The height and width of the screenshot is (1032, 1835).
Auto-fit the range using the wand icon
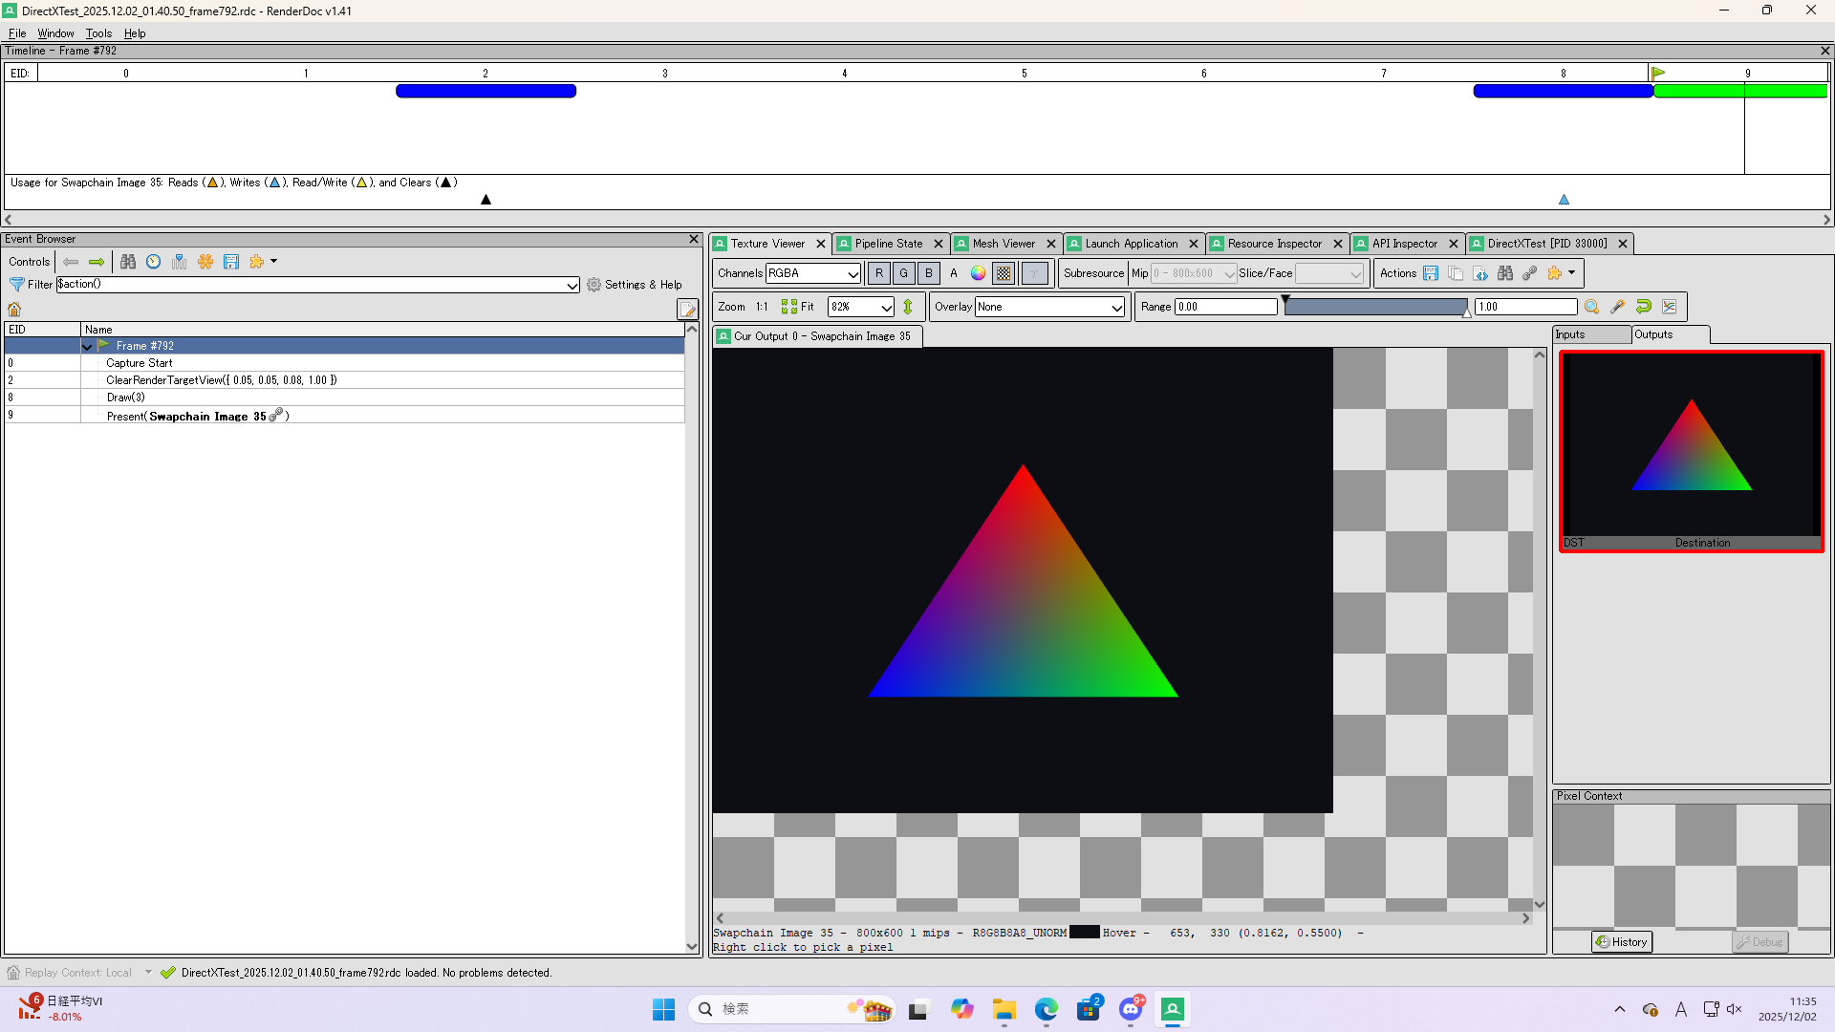coord(1617,307)
